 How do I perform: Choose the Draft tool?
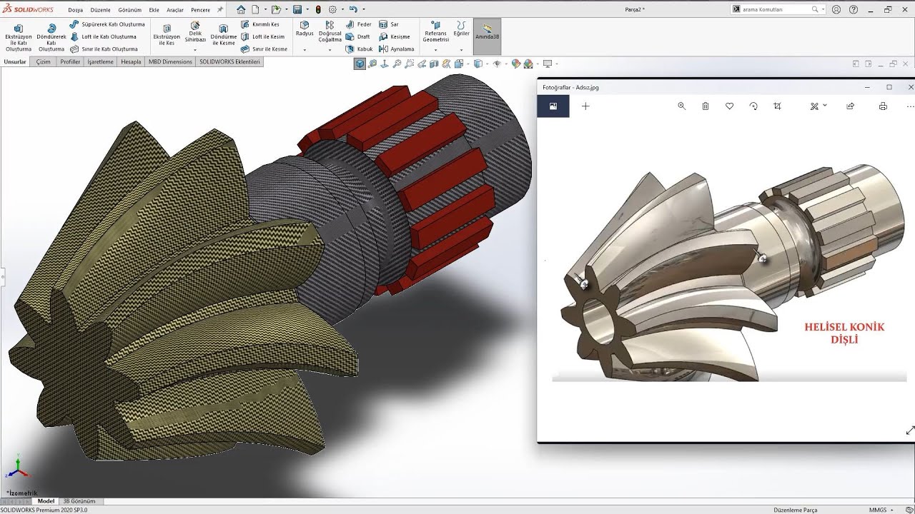tap(358, 36)
